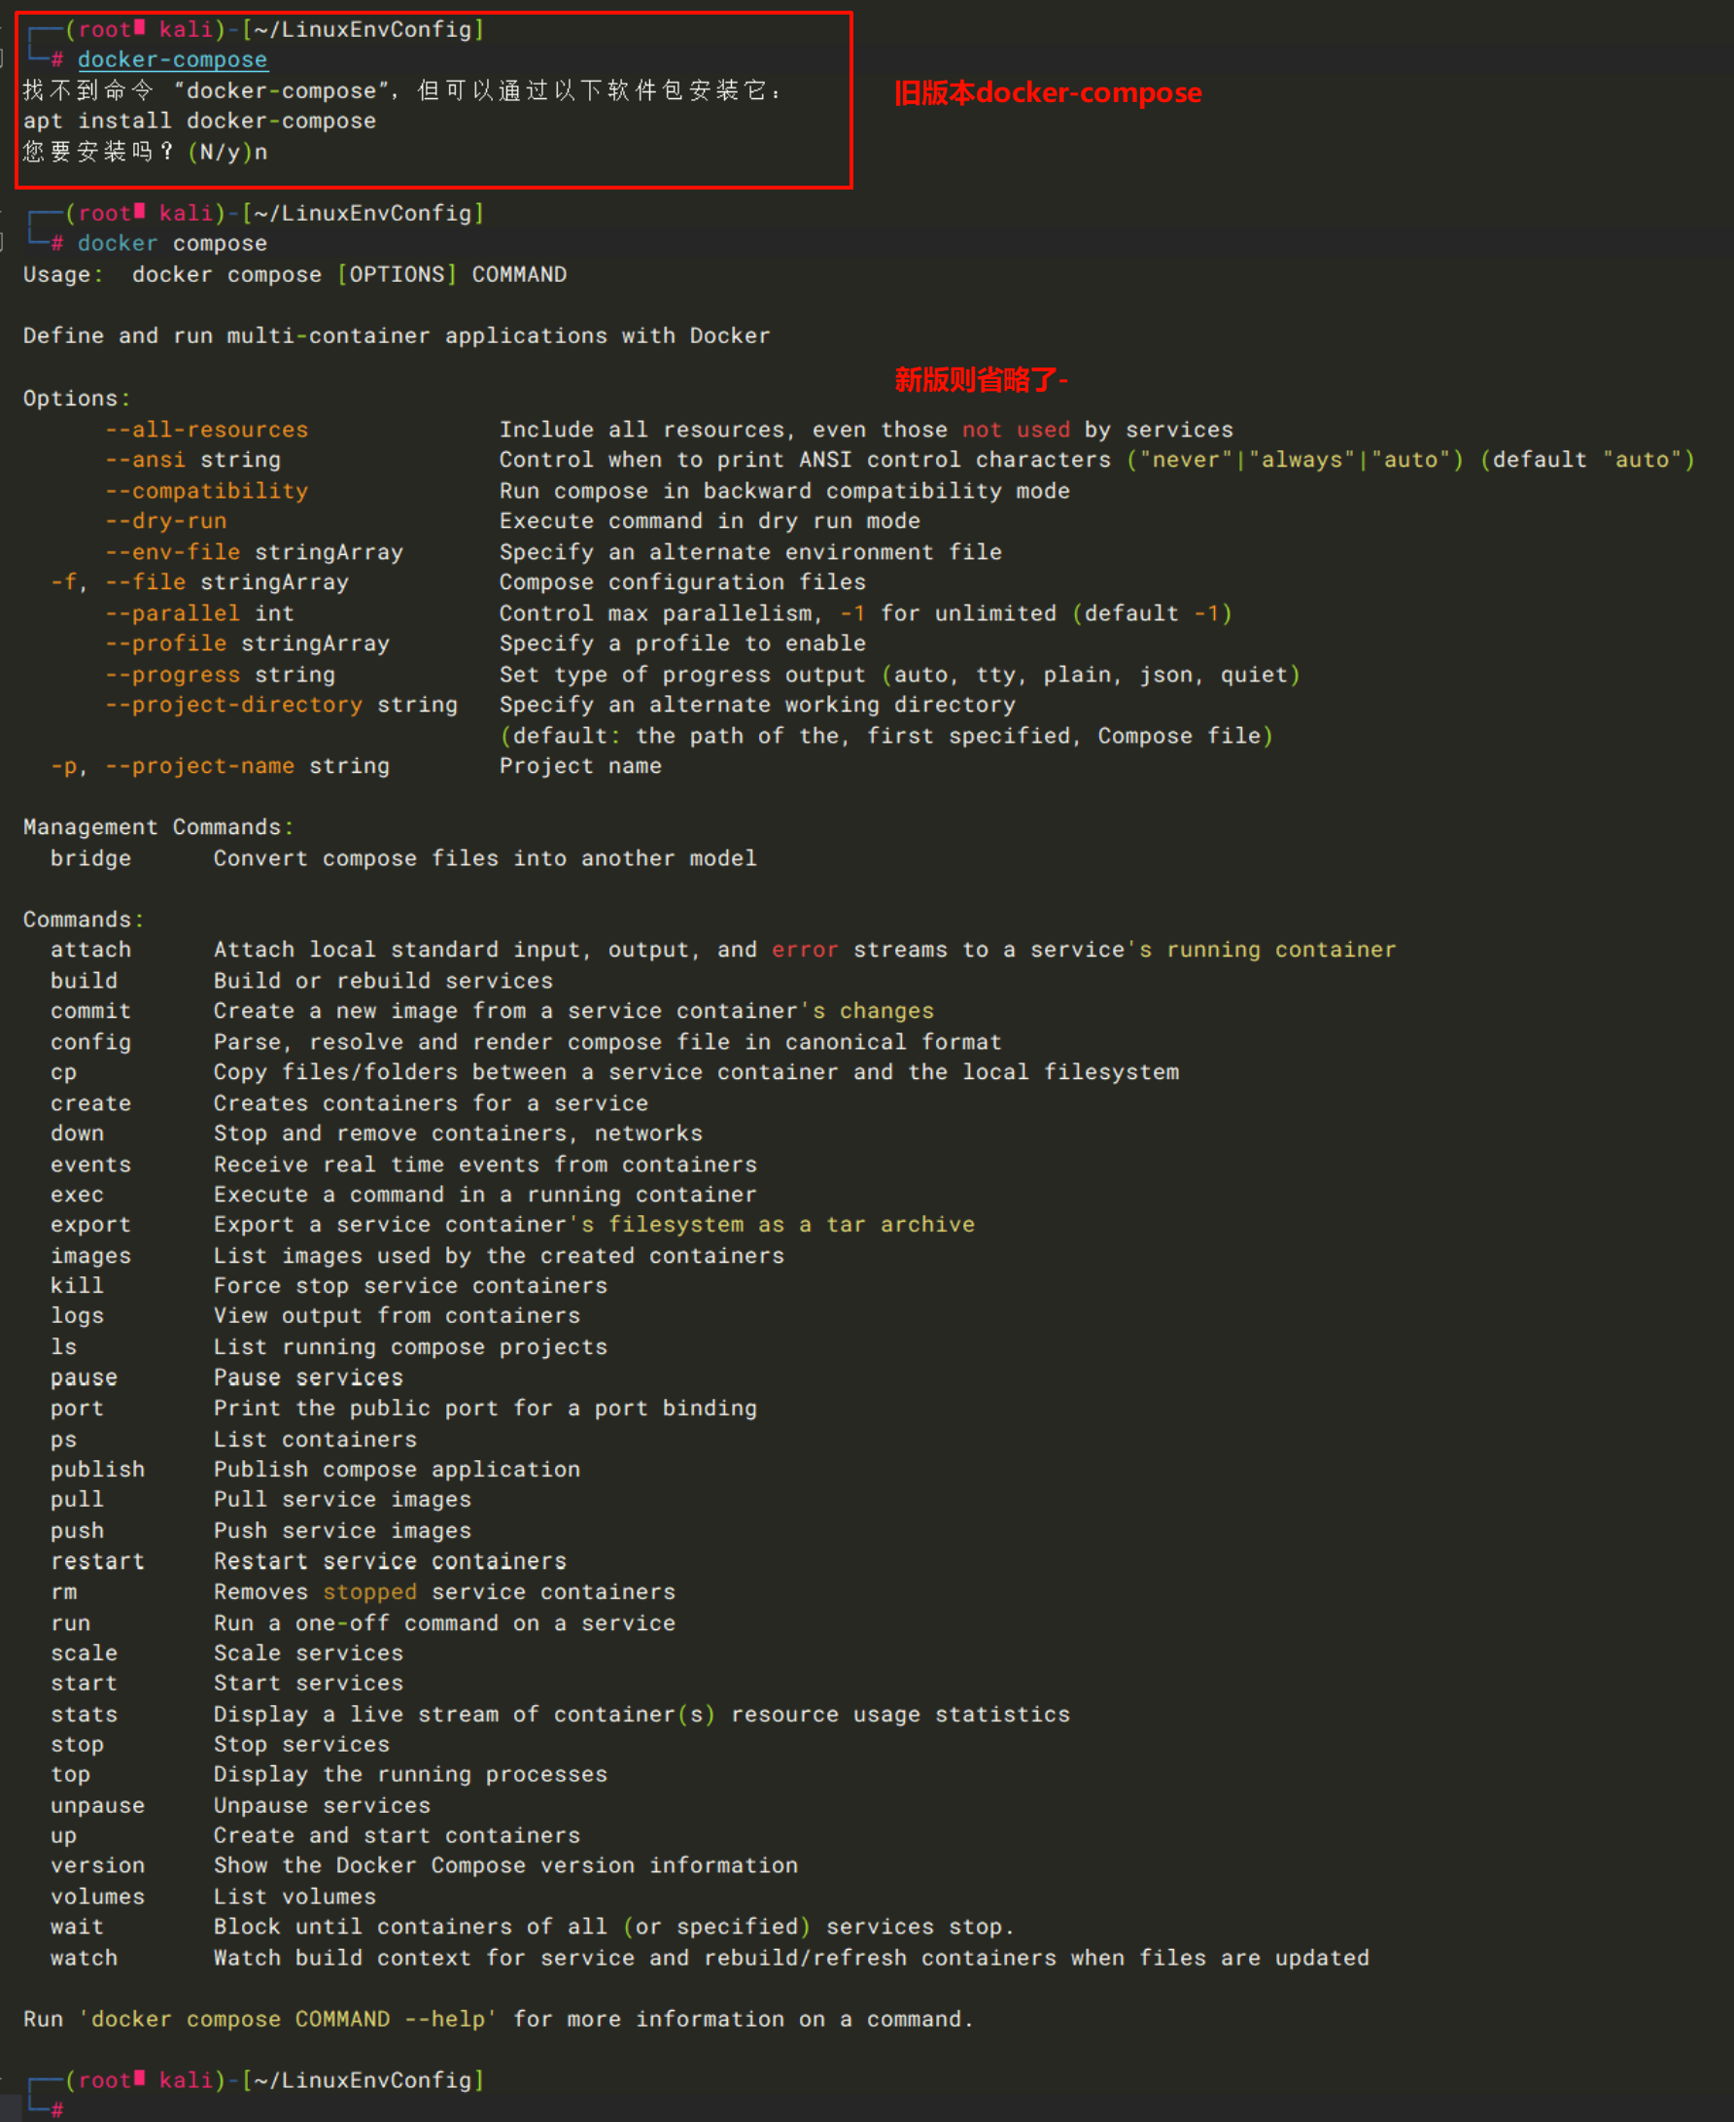Click the empty shell prompt at the bottom

(x=100, y=2109)
